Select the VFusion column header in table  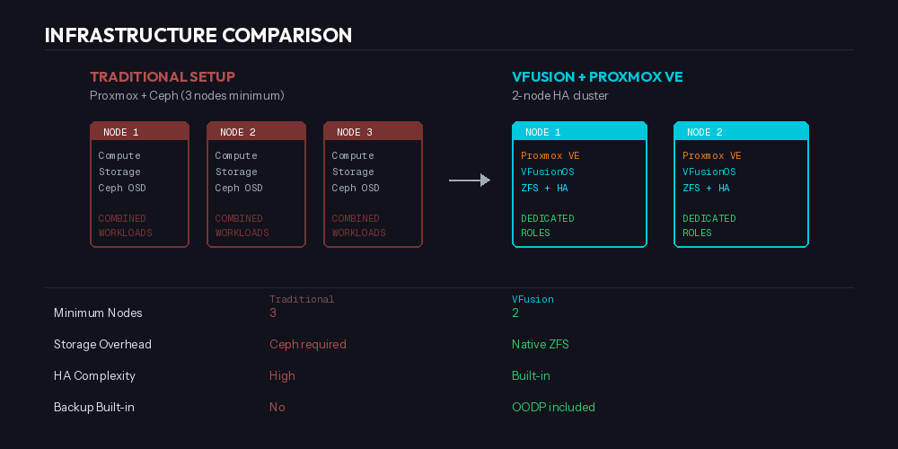tap(533, 299)
